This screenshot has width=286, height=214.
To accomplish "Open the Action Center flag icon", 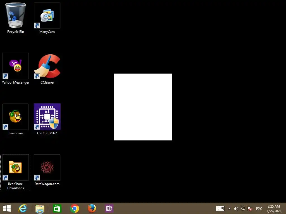I will 250,209.
